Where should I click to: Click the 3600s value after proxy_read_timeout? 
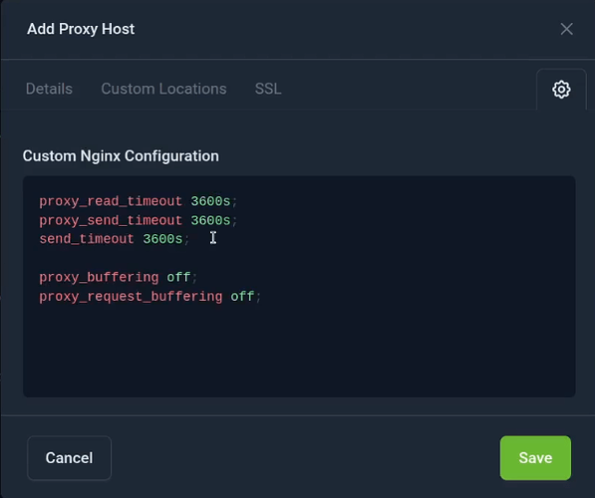210,201
